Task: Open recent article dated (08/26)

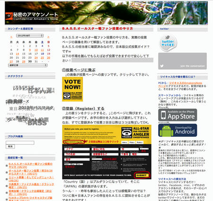Action: 31,179
